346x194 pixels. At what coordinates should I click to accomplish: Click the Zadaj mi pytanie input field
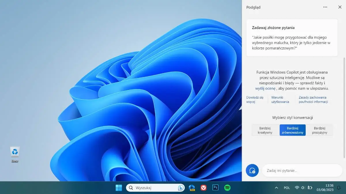click(301, 170)
